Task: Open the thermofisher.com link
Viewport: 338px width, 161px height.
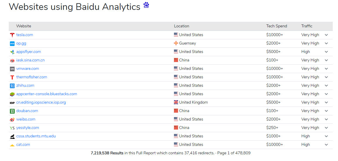Action: pos(32,77)
